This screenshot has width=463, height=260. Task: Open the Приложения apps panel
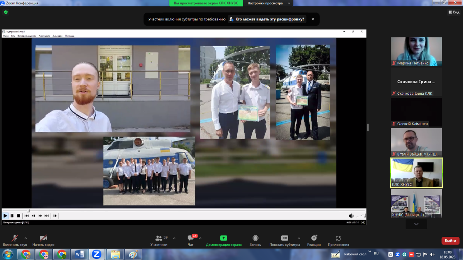tap(338, 240)
